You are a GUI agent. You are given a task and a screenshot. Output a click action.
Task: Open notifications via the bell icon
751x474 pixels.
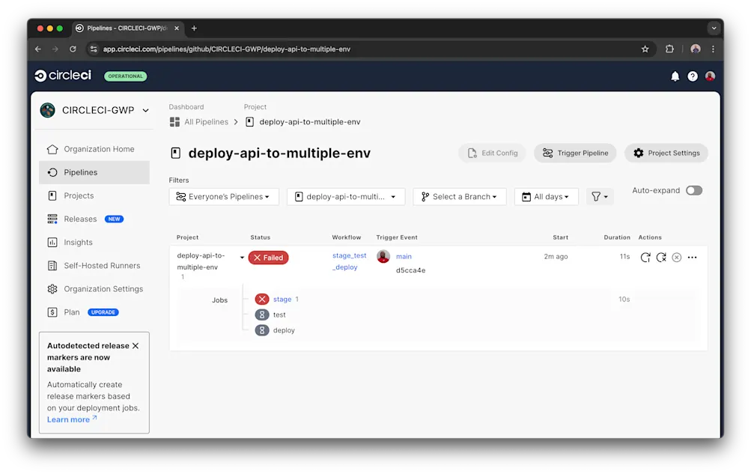point(675,76)
